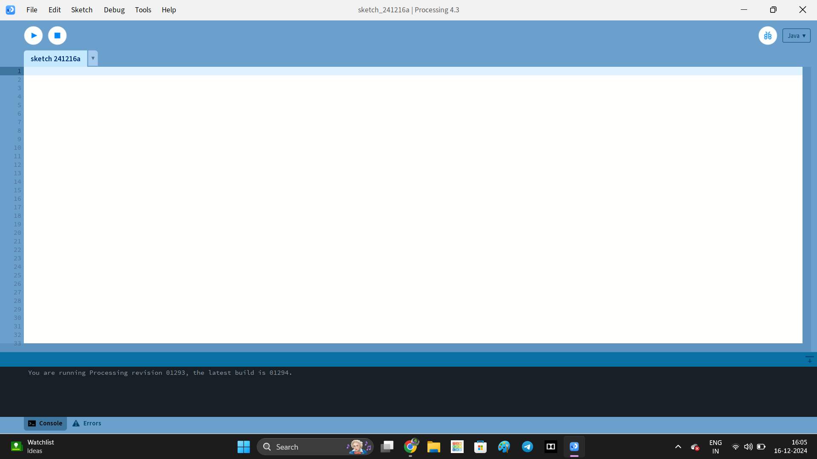Click line number 32 in the gutter
This screenshot has height=459, width=817.
(x=17, y=335)
